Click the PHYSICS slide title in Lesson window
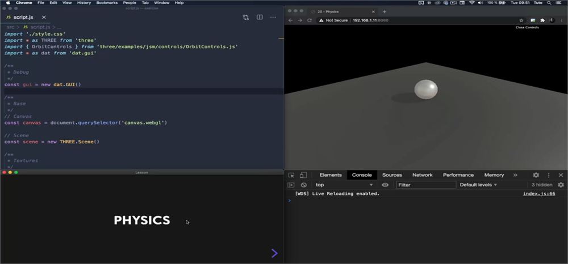The width and height of the screenshot is (568, 264). click(142, 220)
